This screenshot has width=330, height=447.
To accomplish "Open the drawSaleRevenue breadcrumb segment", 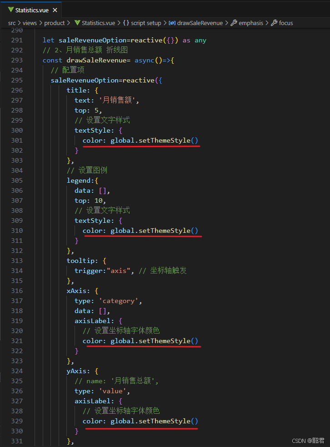I will pyautogui.click(x=200, y=23).
